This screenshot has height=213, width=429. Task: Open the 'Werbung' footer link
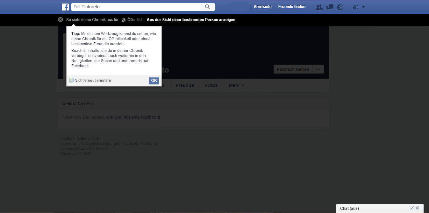click(149, 144)
